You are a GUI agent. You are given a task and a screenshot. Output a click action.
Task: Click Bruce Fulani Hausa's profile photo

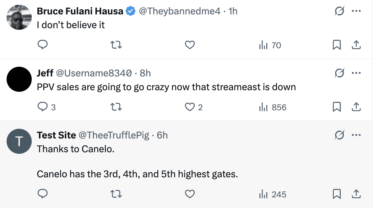pos(19,17)
